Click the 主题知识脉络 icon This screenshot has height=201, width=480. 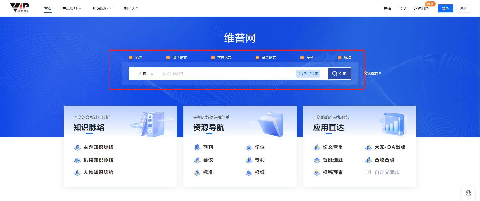[x=77, y=147]
